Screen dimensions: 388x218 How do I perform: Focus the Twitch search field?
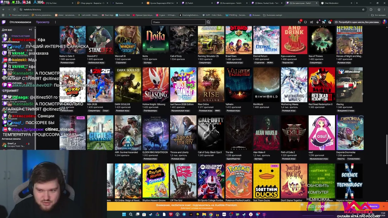point(179,22)
